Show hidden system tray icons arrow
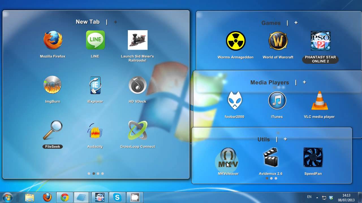 point(317,198)
